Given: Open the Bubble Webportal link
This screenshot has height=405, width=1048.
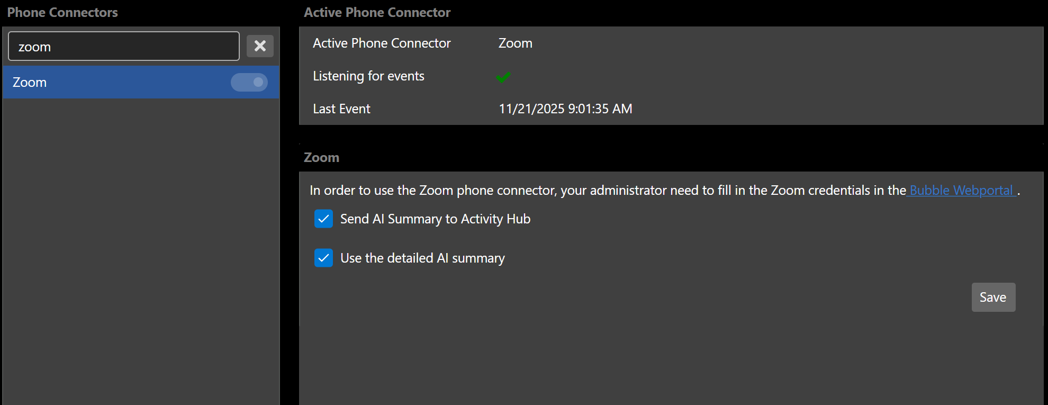Looking at the screenshot, I should click(961, 191).
